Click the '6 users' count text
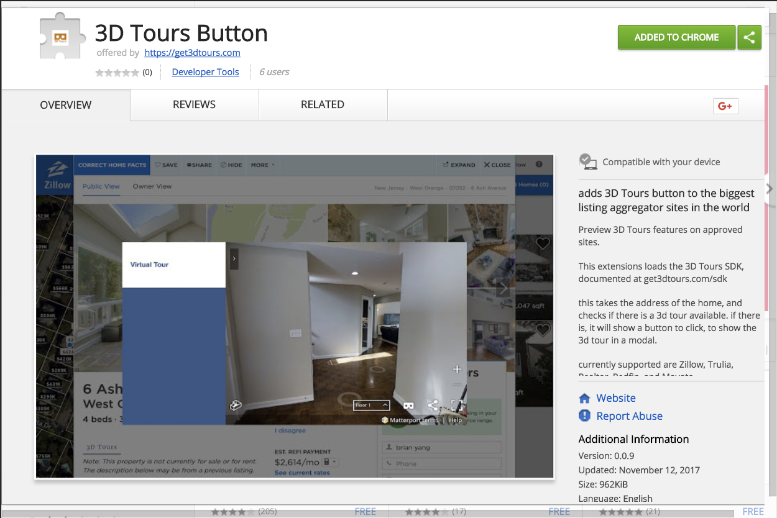 (274, 72)
